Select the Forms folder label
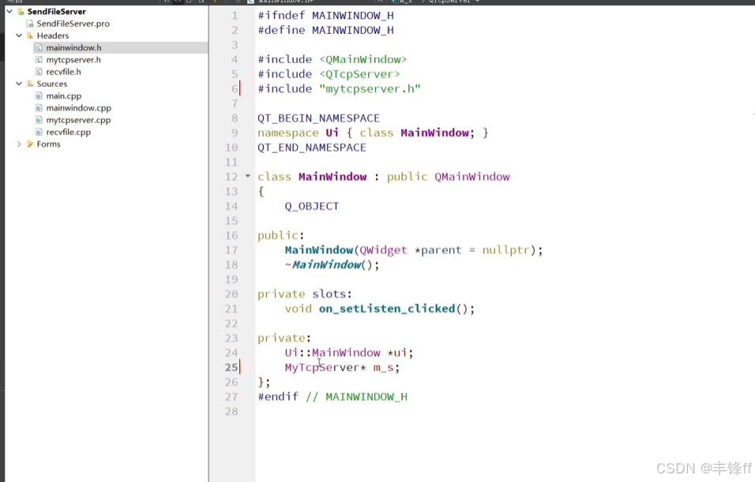The width and height of the screenshot is (755, 482). tap(49, 144)
